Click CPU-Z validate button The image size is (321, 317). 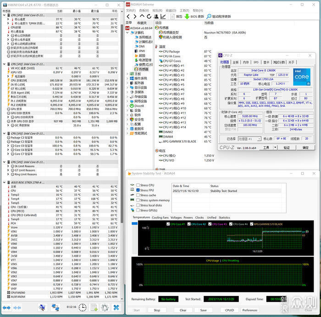(287, 147)
